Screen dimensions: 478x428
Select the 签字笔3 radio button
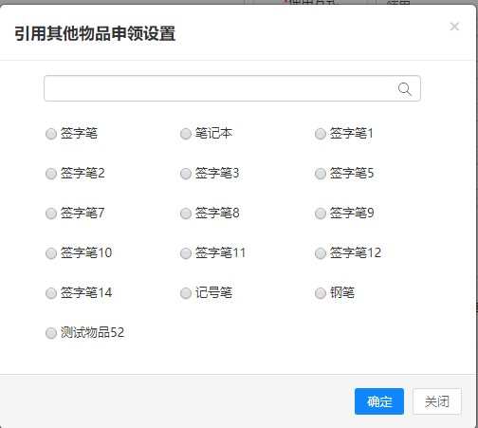186,174
